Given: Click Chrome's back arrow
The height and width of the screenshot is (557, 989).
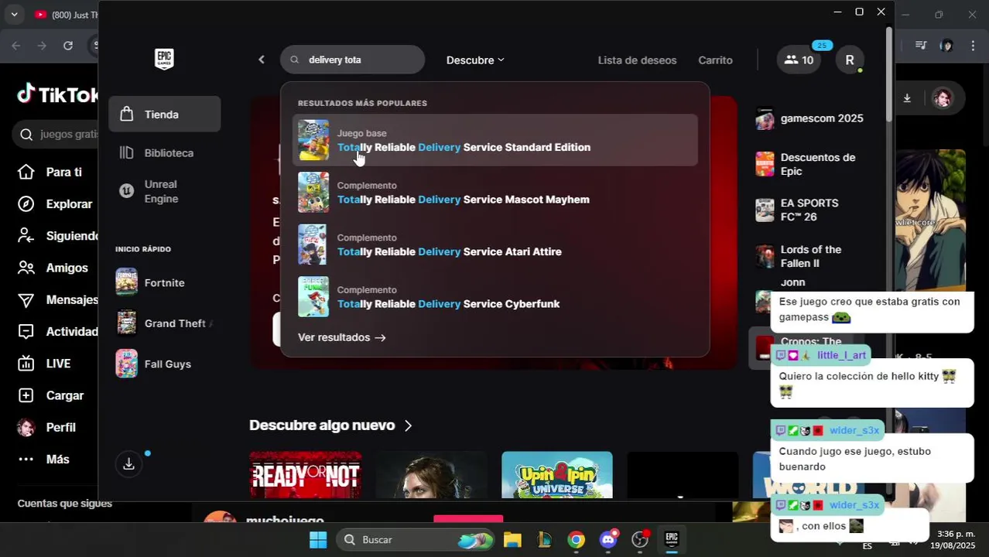Looking at the screenshot, I should [x=16, y=46].
